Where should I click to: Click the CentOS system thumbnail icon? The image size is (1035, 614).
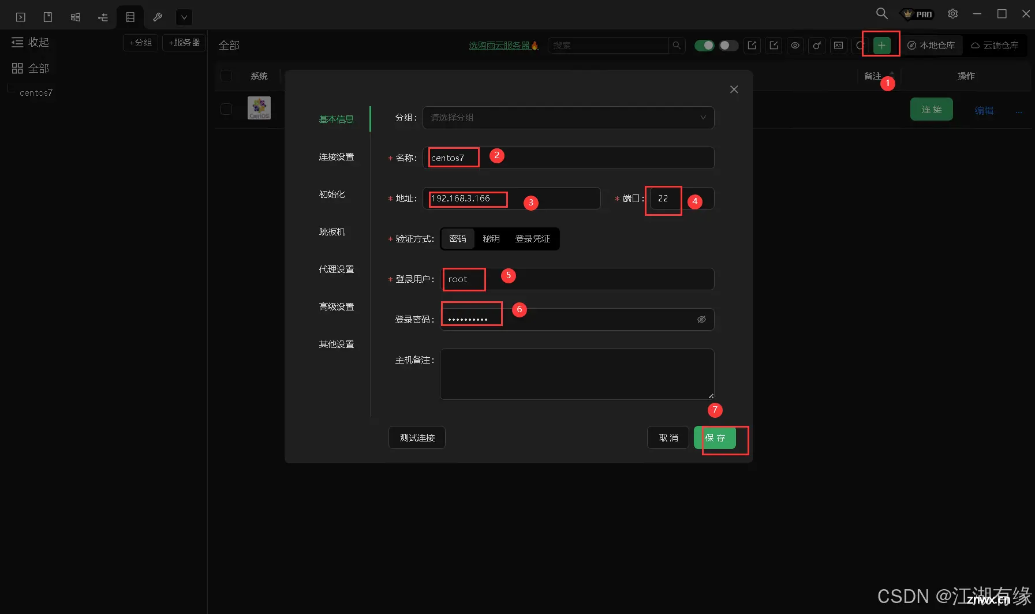259,108
